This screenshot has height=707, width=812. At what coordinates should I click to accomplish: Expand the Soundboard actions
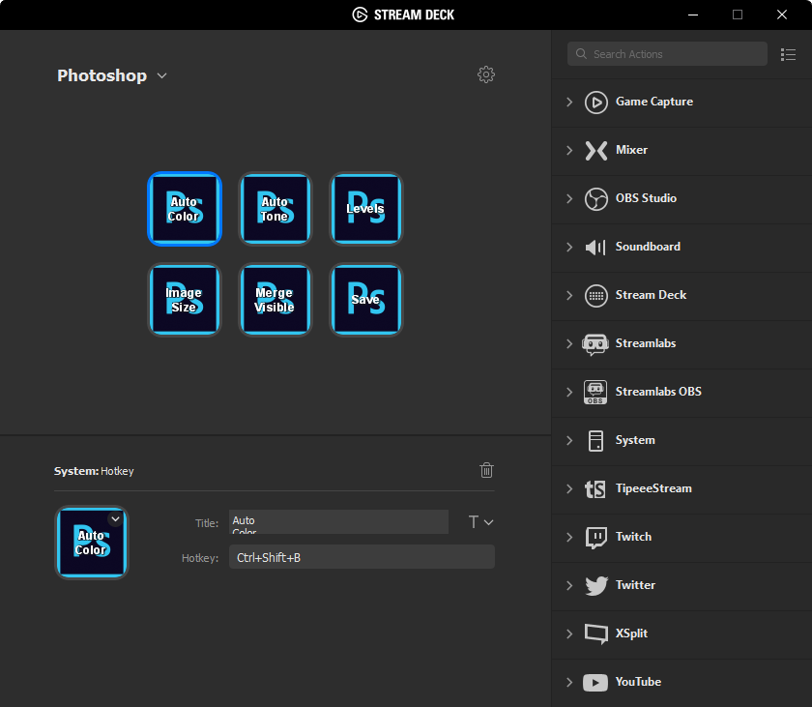569,247
